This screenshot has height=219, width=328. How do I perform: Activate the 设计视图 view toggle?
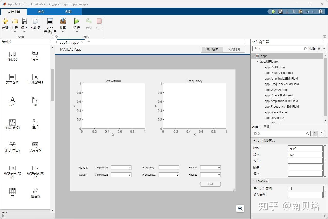point(212,49)
